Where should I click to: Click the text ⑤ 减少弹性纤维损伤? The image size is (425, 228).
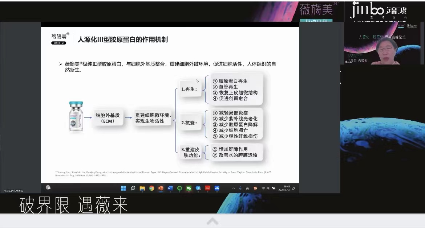(x=235, y=136)
